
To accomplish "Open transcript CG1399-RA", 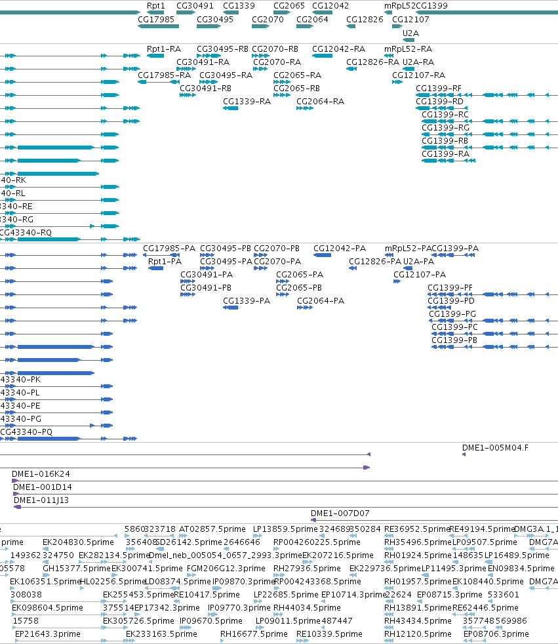I will (x=445, y=154).
